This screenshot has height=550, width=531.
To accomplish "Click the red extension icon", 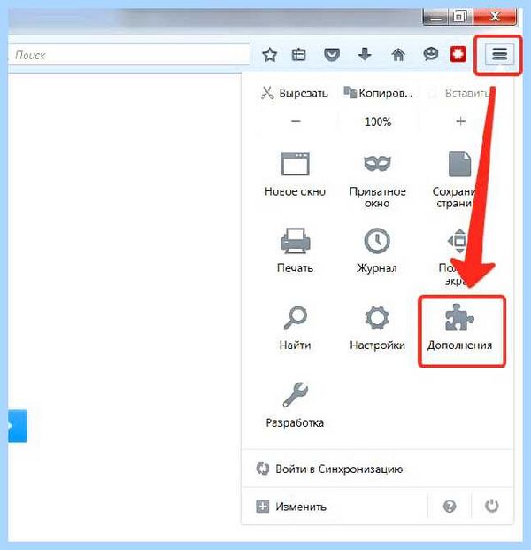I will point(458,54).
